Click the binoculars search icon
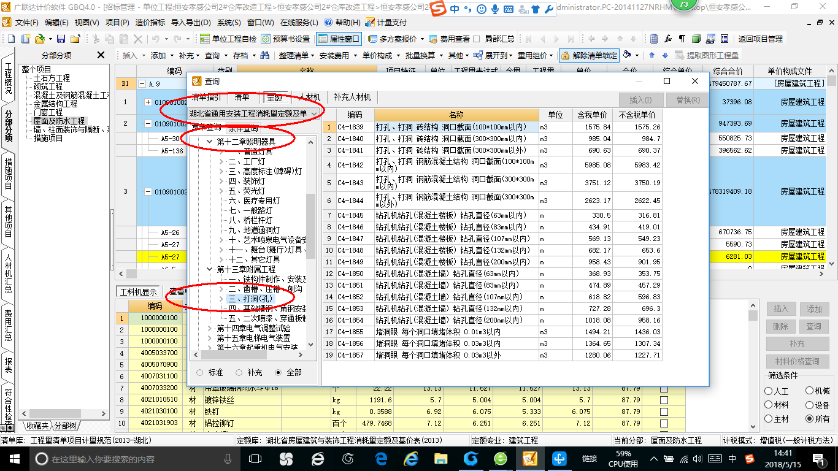 264,55
